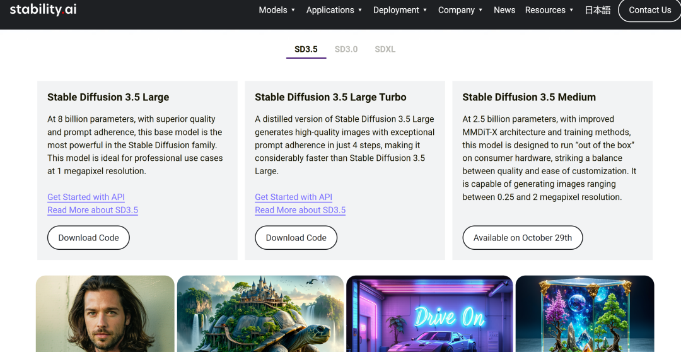Click the Stable Diffusion 3.5 Large Turbo heading
Screen dimensions: 681x352
tap(330, 97)
